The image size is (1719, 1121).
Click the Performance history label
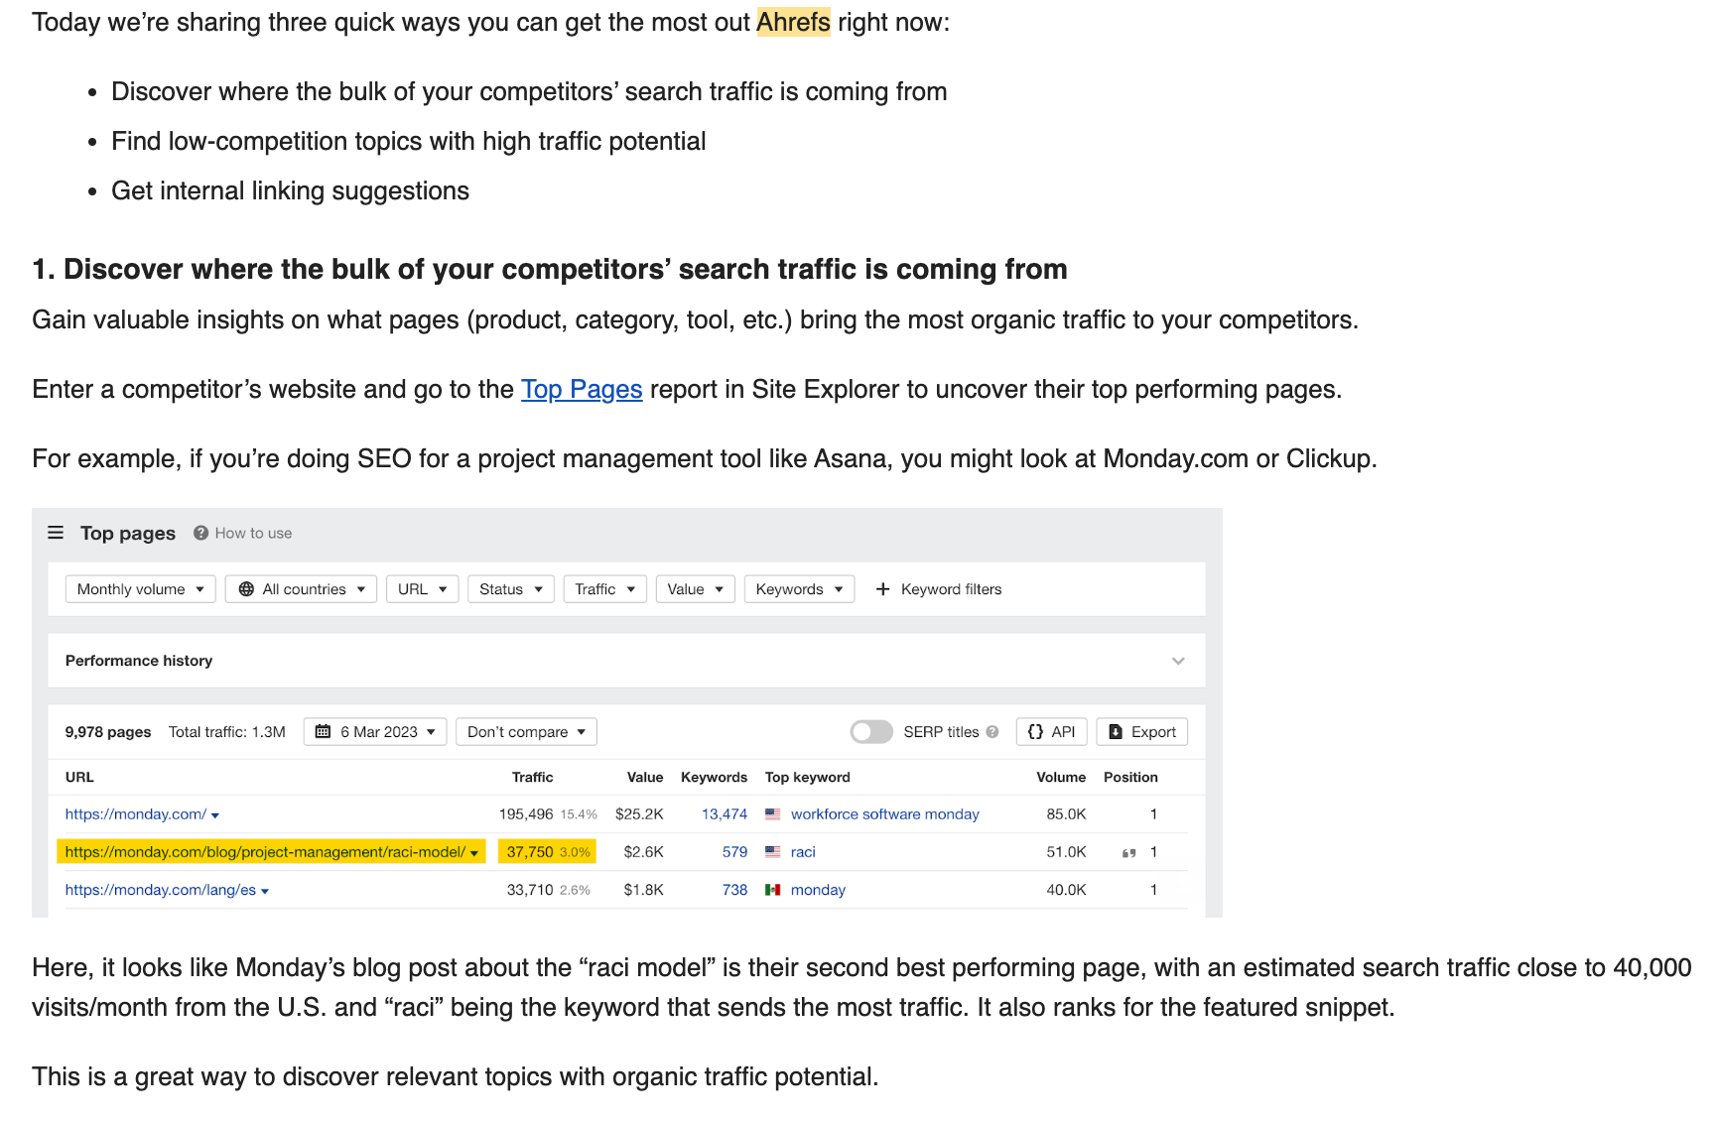[x=139, y=661]
